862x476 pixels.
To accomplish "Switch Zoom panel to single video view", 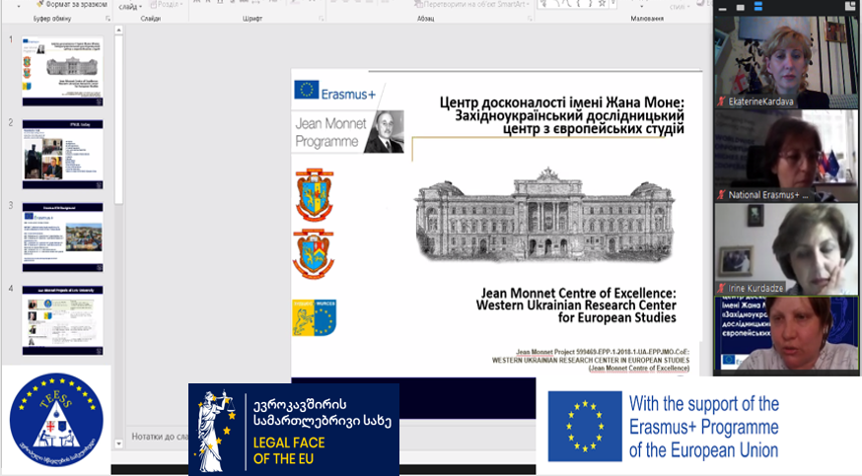I will pos(741,7).
